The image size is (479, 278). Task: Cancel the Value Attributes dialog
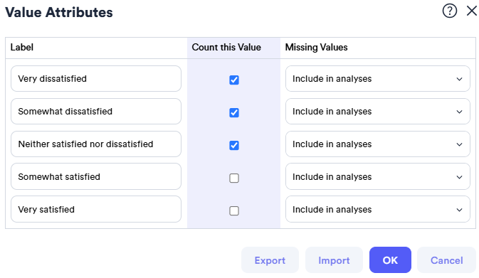click(x=447, y=260)
